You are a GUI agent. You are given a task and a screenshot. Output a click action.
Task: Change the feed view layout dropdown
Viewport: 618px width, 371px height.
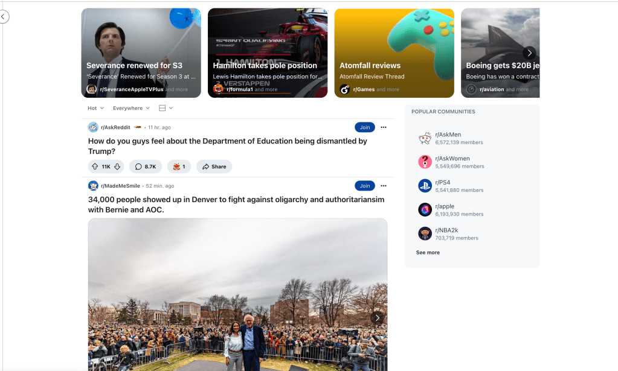tap(166, 108)
